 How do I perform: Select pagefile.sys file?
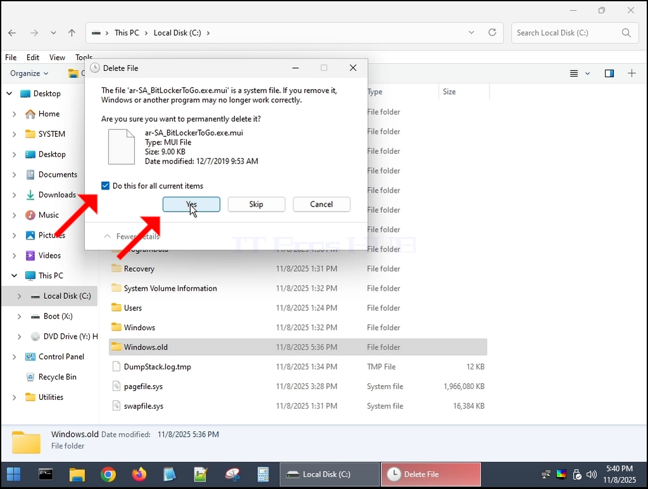pos(298,386)
